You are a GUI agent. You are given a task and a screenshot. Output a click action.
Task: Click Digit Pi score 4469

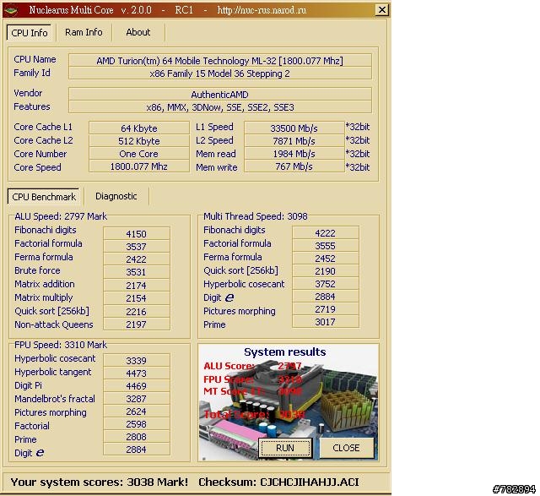137,385
